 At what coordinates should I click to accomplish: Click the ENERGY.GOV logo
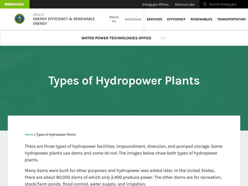tap(14, 4)
